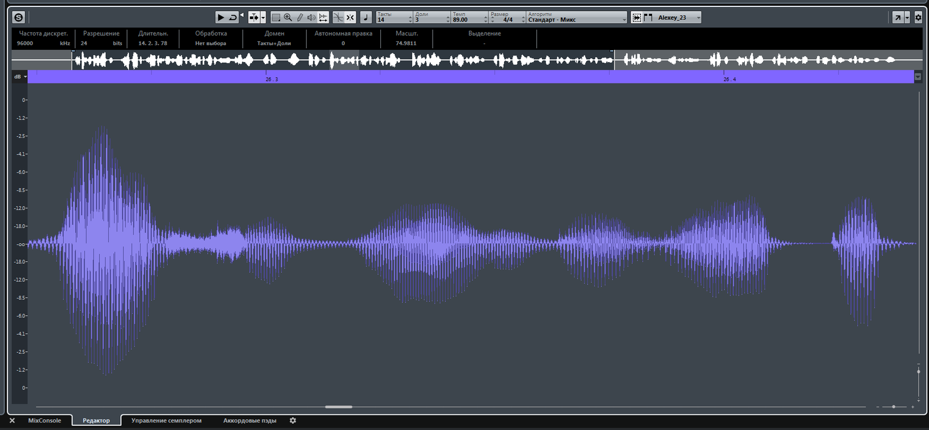Select the Scrub tool
The height and width of the screenshot is (430, 929).
[x=323, y=17]
